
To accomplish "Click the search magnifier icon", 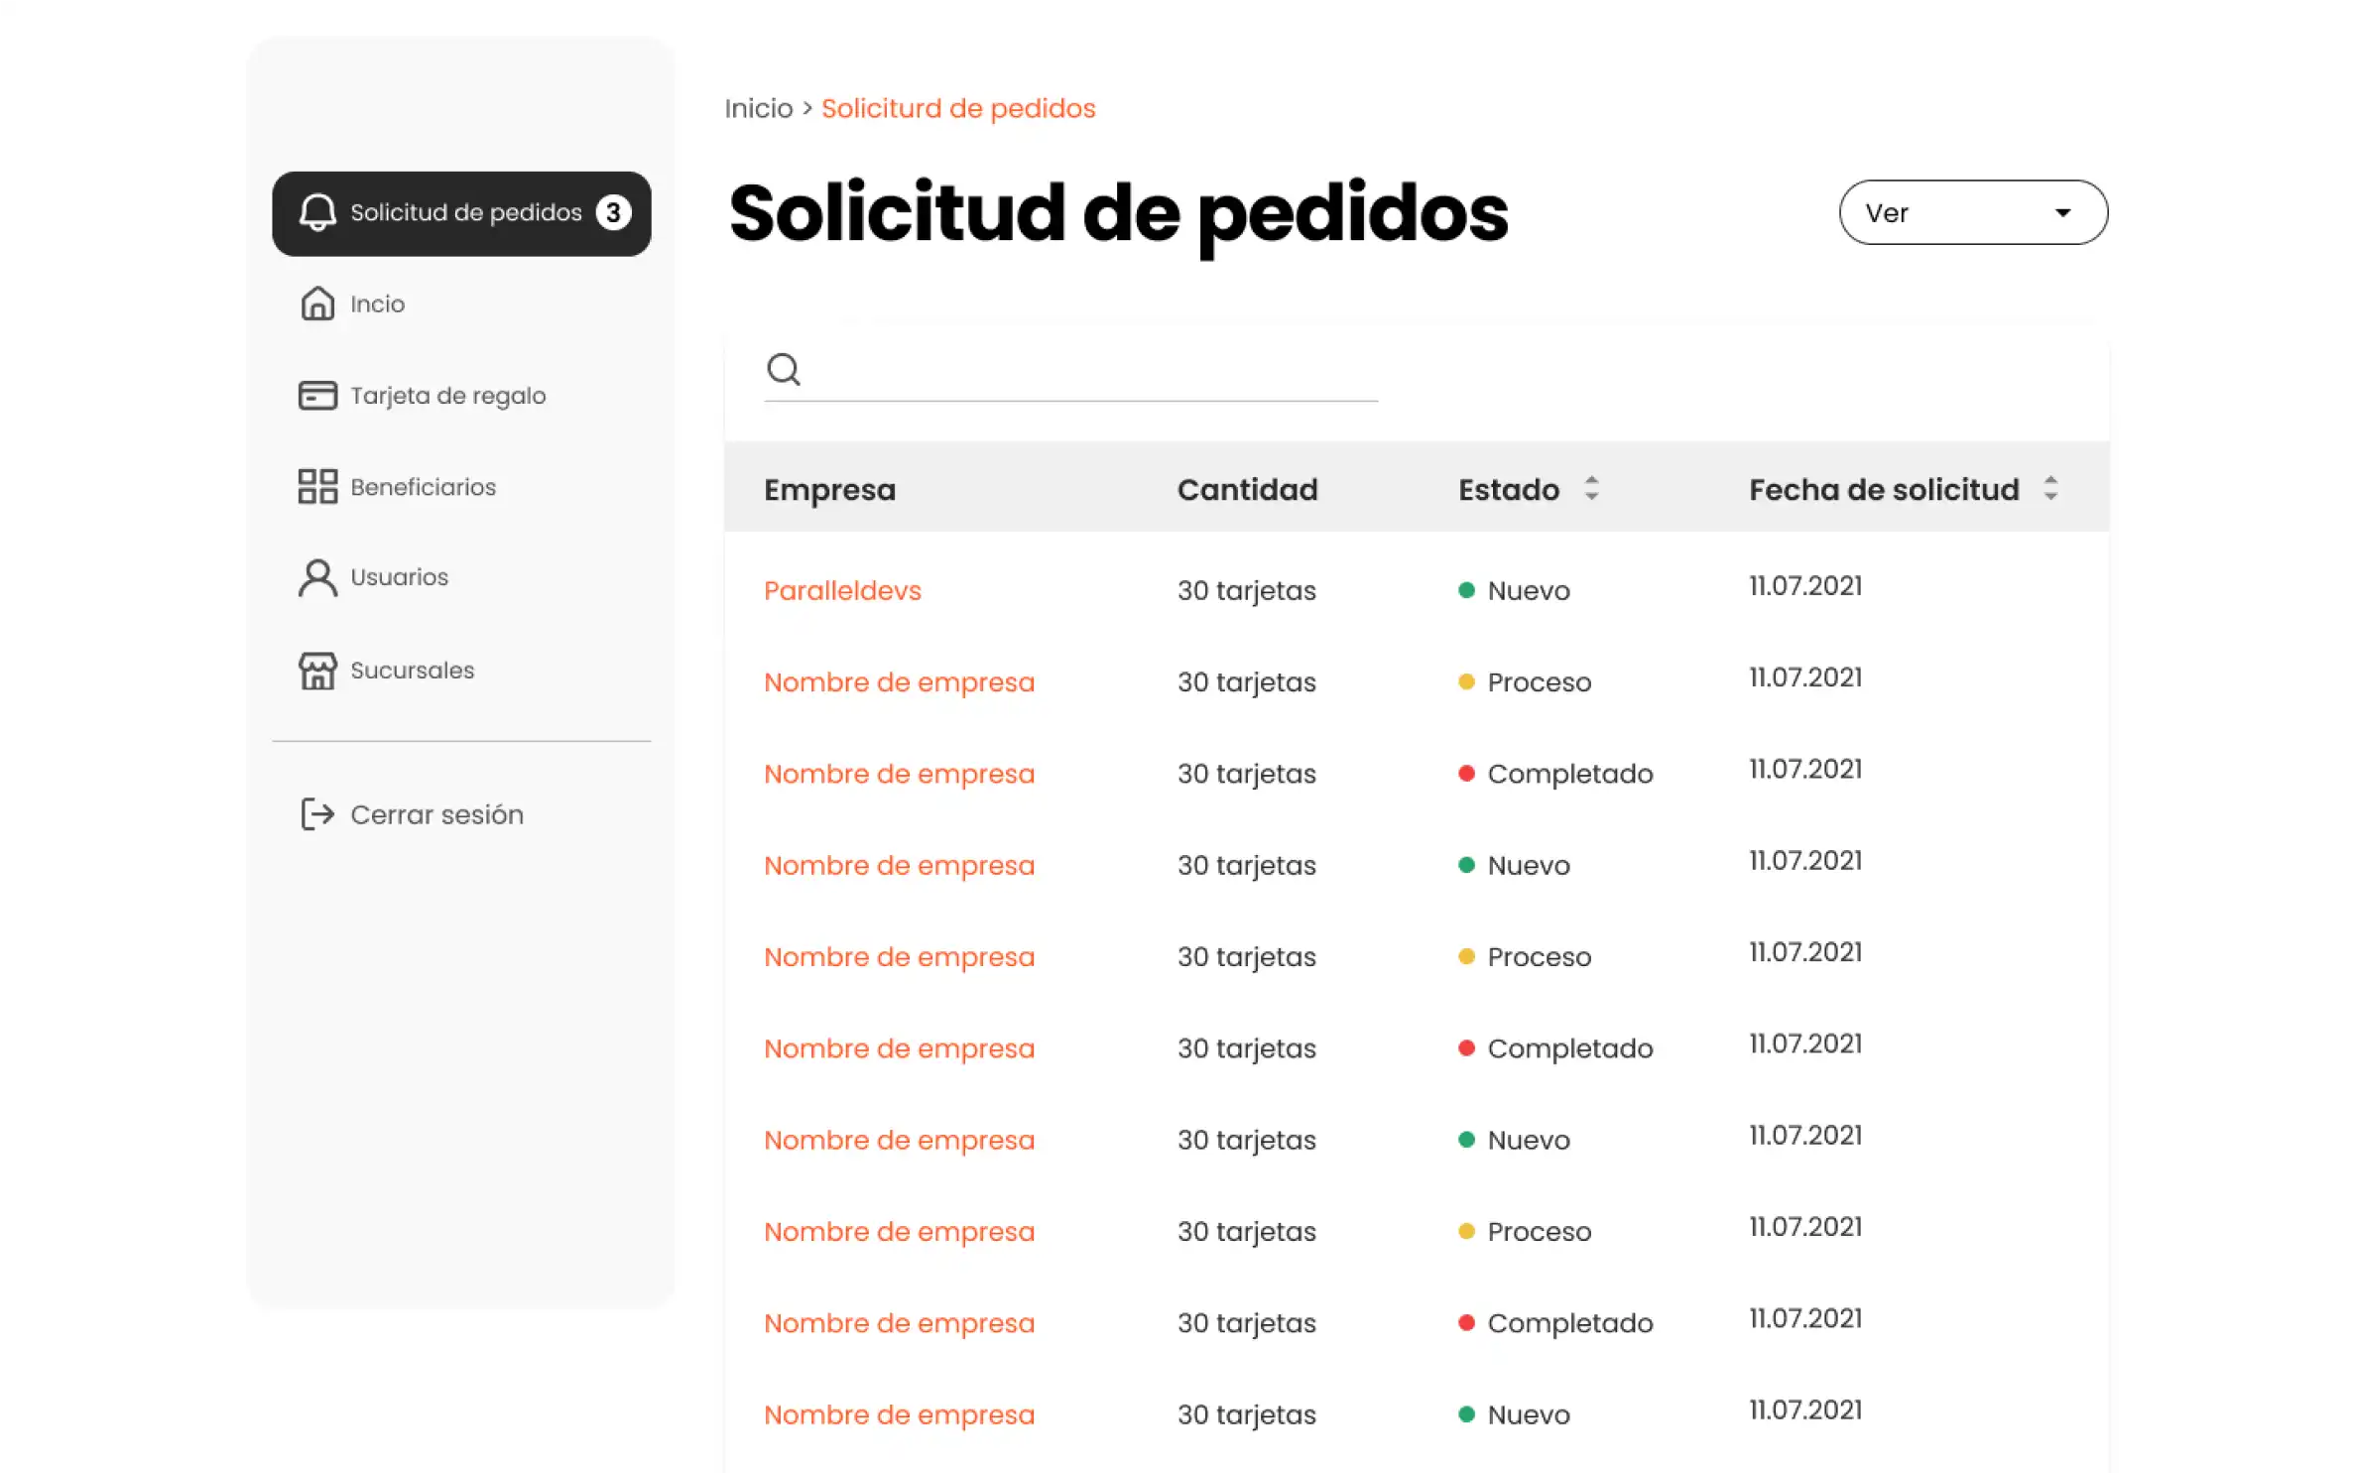I will click(x=783, y=368).
